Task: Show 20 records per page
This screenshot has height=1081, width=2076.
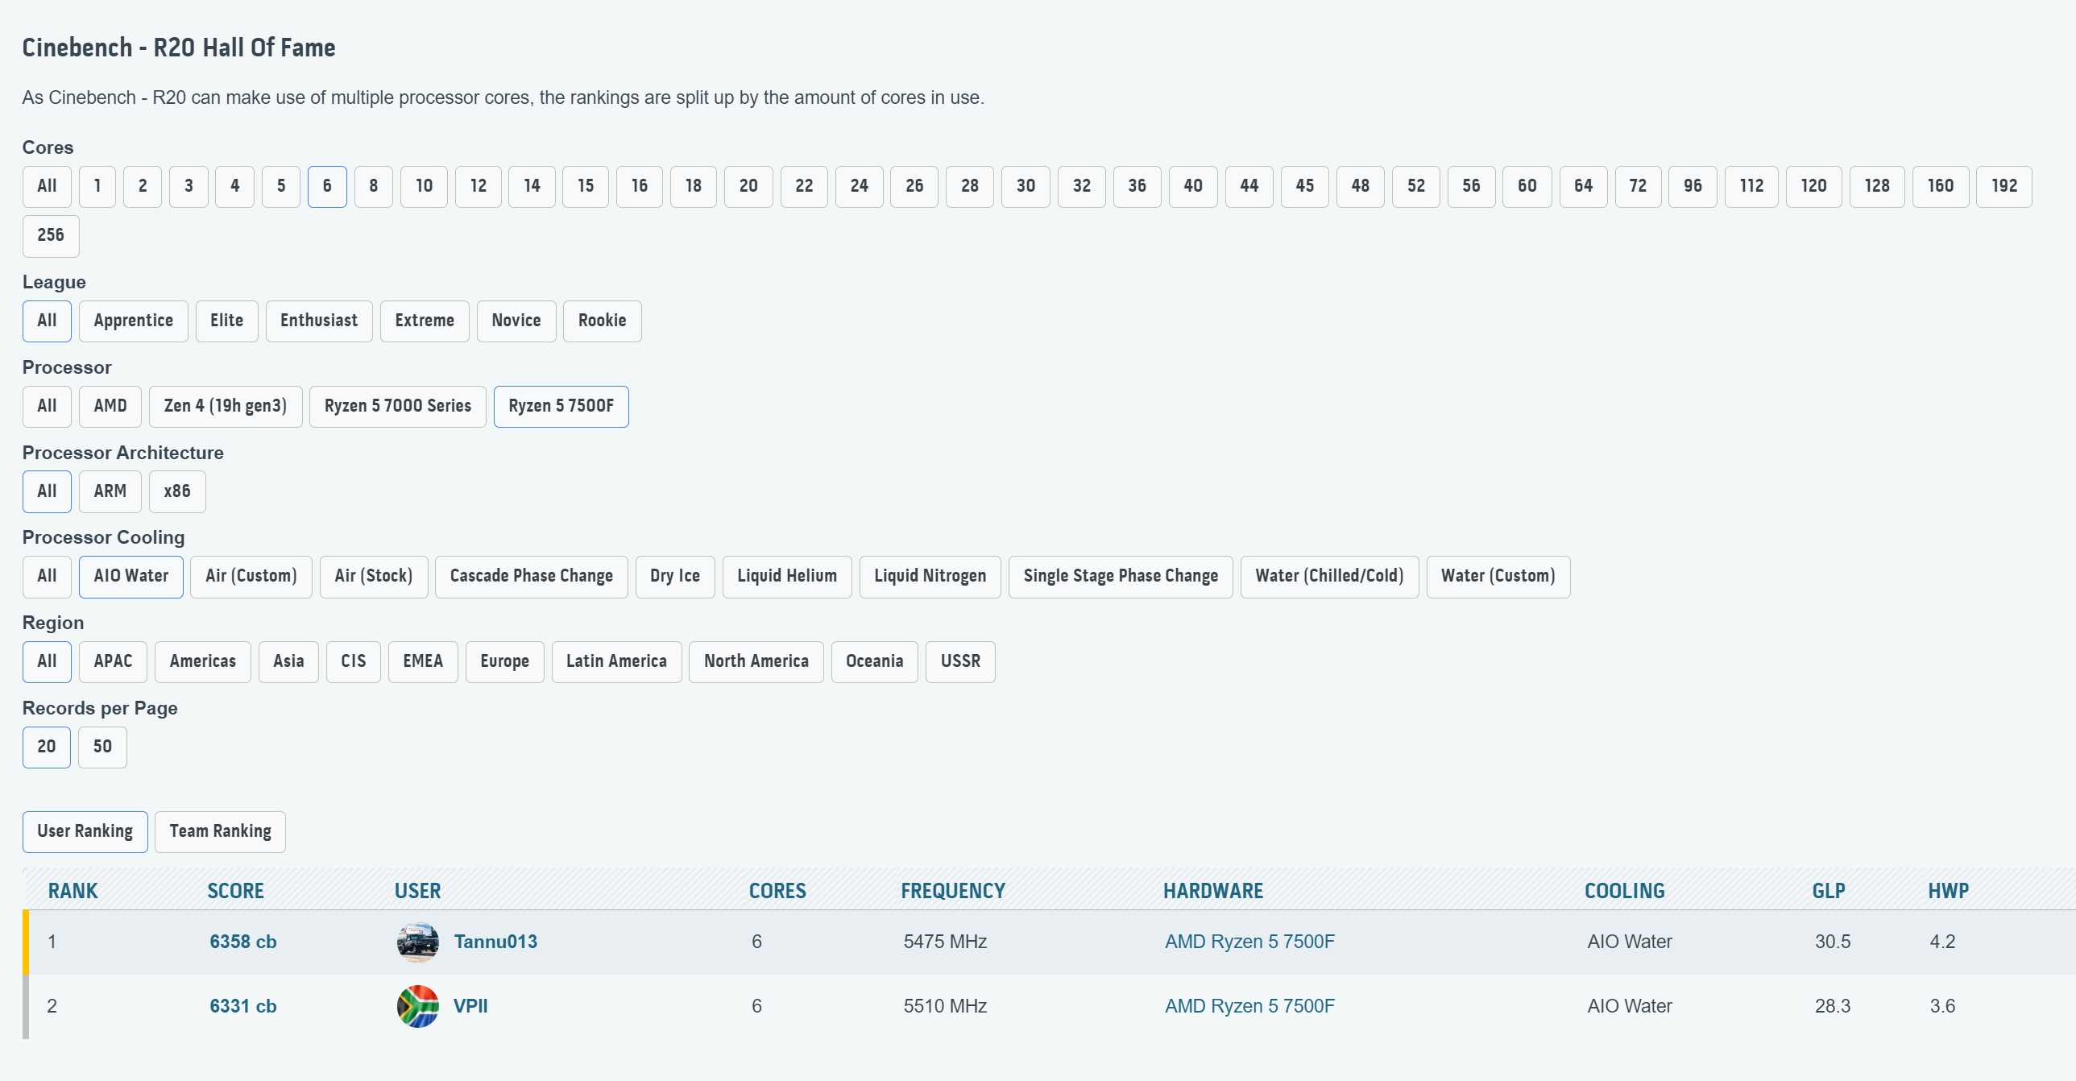Action: coord(47,748)
